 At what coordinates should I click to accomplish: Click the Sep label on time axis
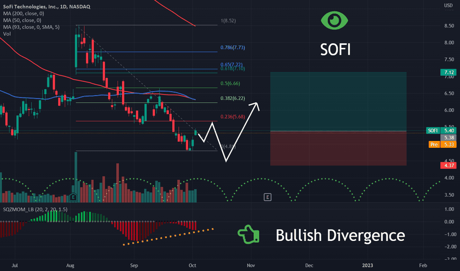click(x=134, y=266)
